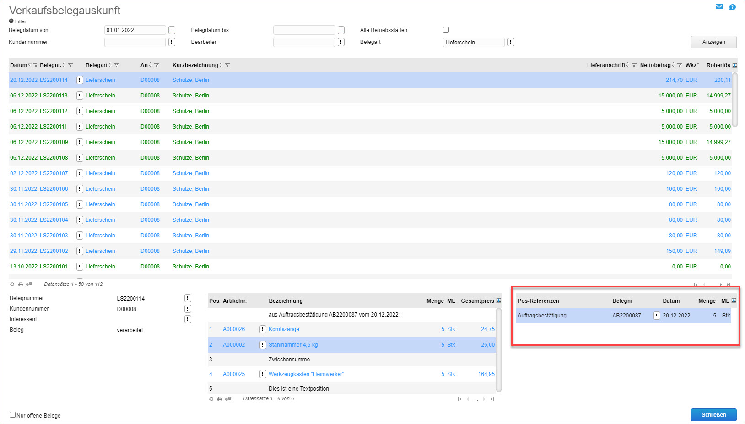
Task: Refresh the positions table below
Action: 211,399
